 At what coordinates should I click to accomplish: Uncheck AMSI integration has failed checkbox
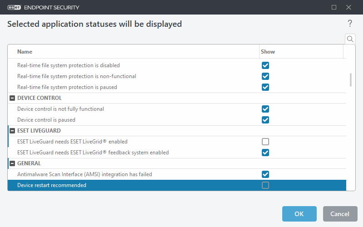click(265, 174)
